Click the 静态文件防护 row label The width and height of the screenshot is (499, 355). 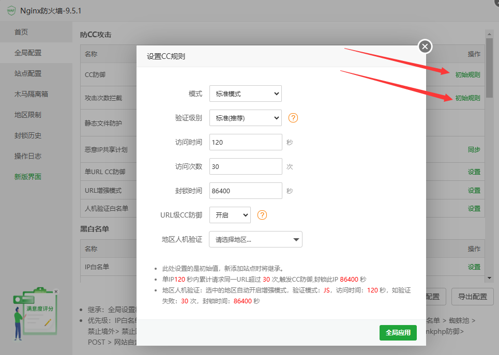tap(103, 123)
